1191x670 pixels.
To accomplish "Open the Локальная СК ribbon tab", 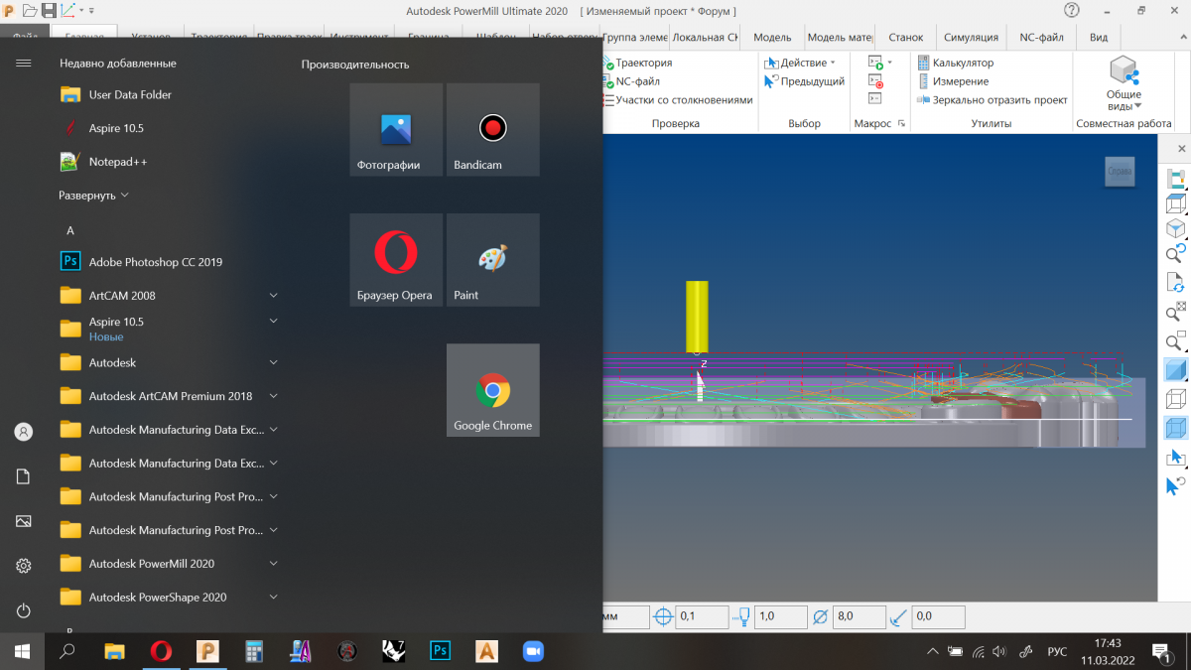I will click(705, 38).
